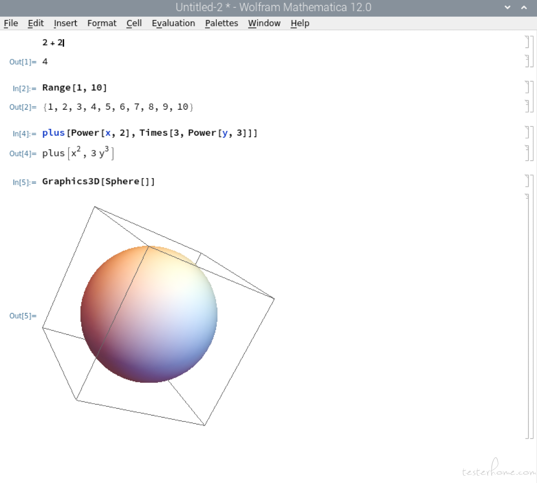Click the blue plus symbol in In[4]
The height and width of the screenshot is (483, 537).
click(53, 133)
